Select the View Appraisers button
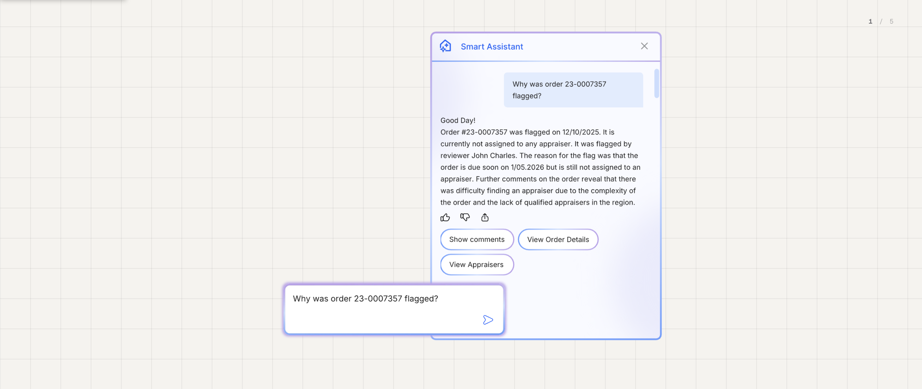The width and height of the screenshot is (922, 389). coord(476,264)
